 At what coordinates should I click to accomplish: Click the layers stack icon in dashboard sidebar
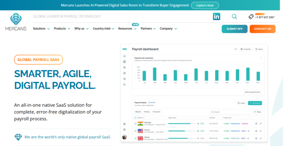(124, 68)
